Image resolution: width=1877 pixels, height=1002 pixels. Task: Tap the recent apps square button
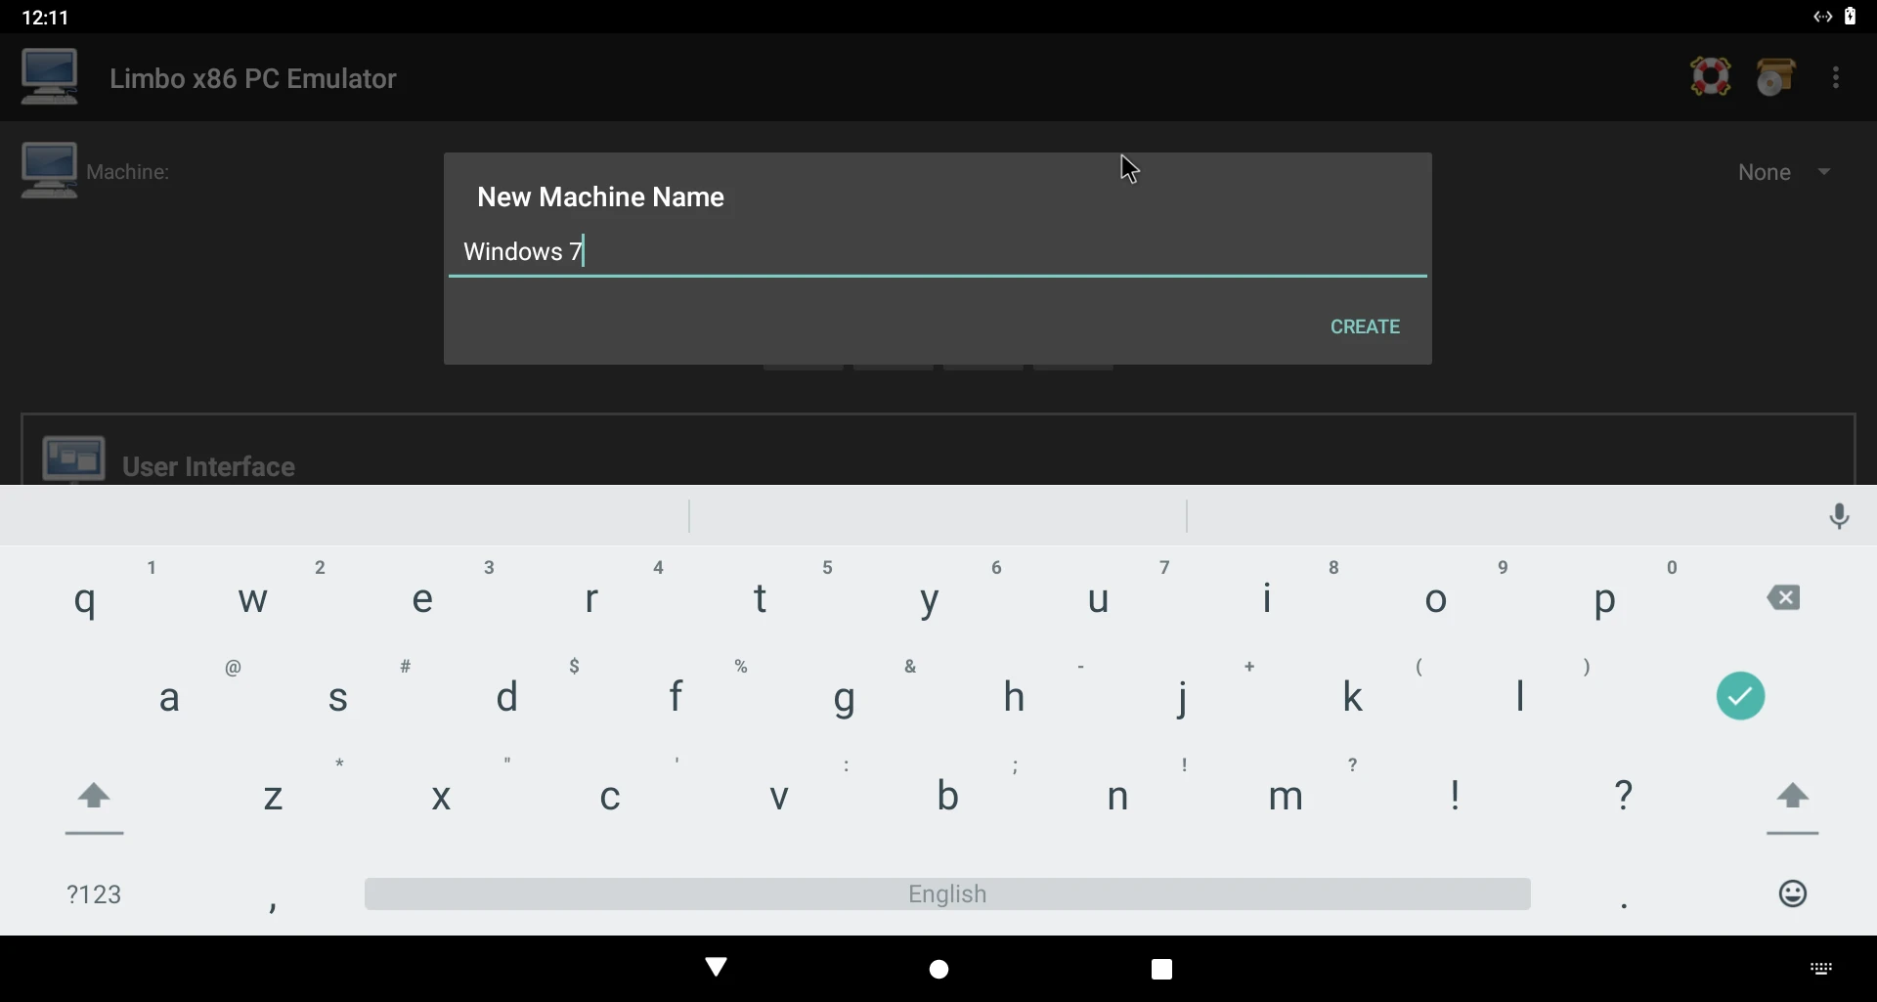point(1161,969)
